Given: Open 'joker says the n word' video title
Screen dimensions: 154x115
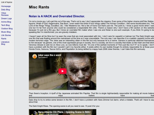Looking at the screenshot, I should [x=50, y=55].
